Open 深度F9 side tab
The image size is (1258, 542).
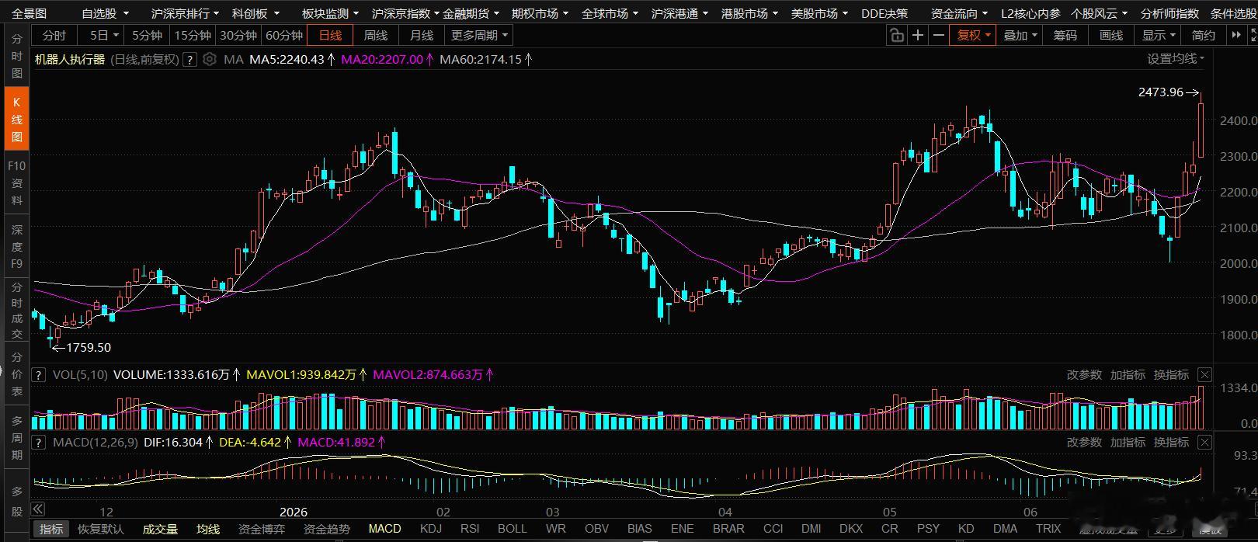(17, 246)
